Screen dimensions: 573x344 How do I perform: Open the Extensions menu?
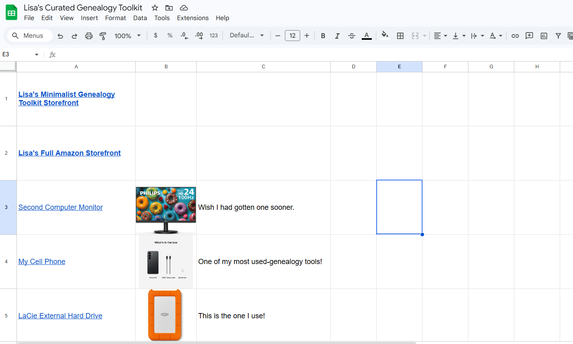[x=193, y=18]
